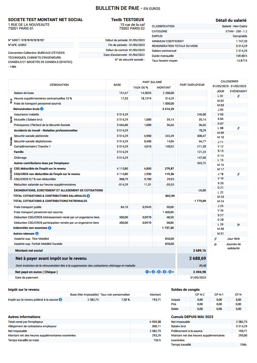Viewport: 257px width, 363px height.
Task: Click the circled 2 beside Indemnités non soumises
Action: click(x=50, y=228)
